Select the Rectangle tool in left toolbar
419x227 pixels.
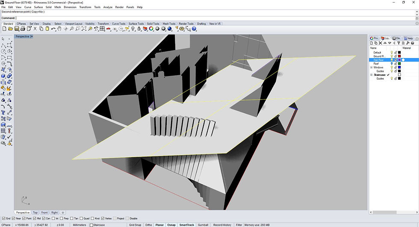[x=9, y=58]
